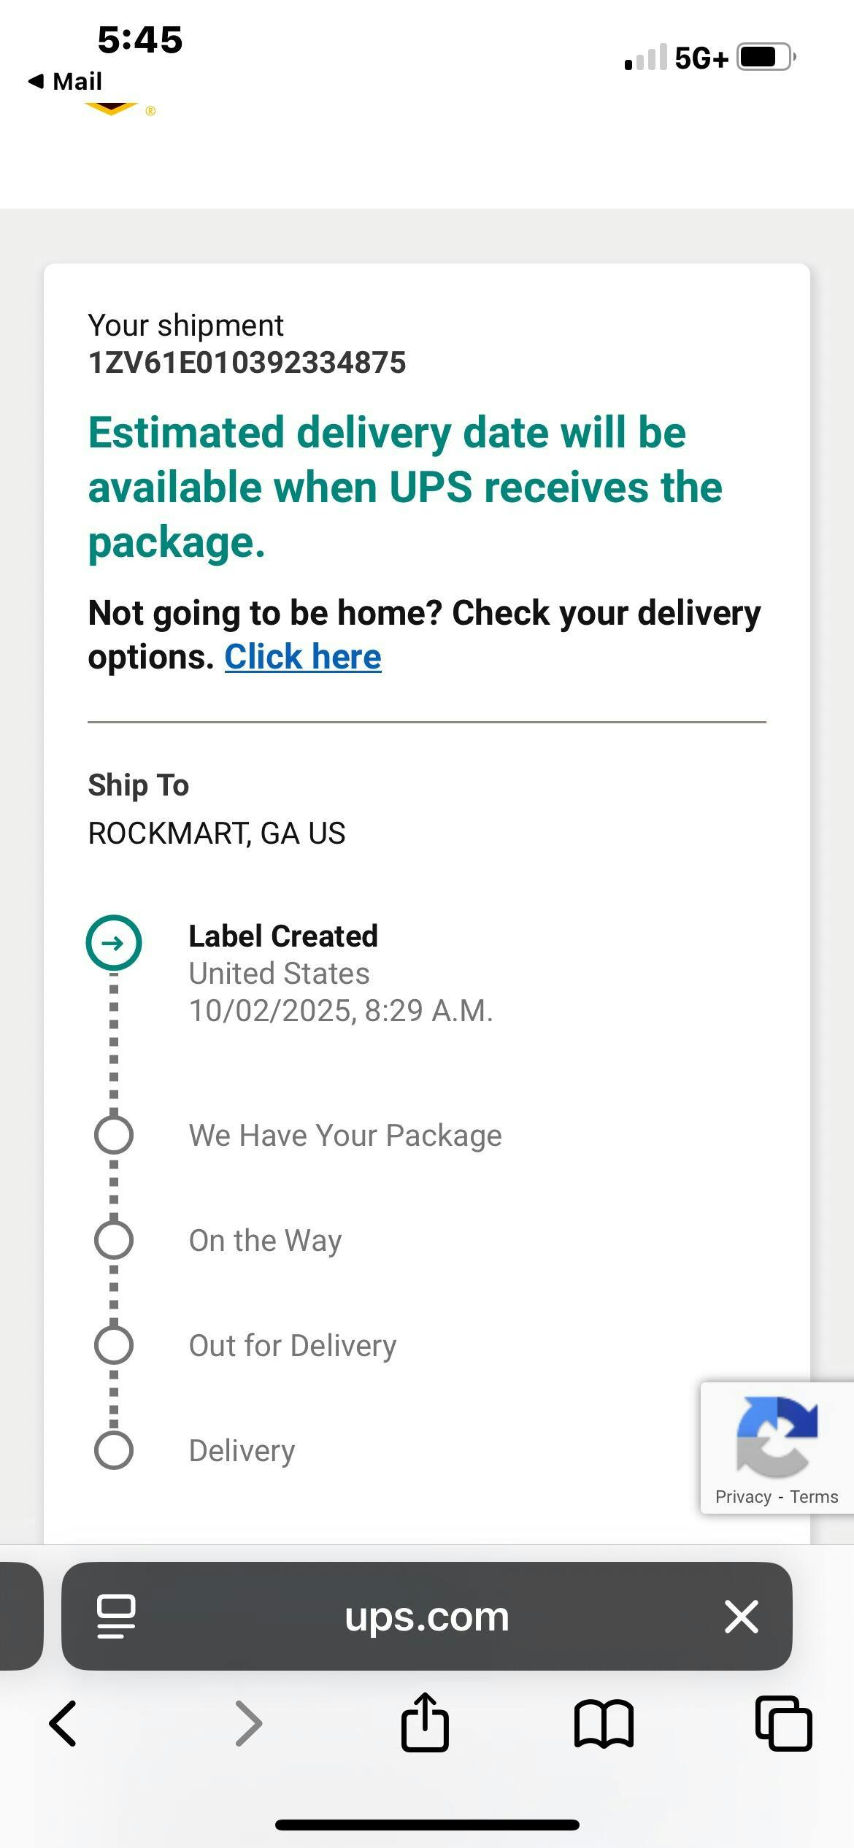This screenshot has height=1848, width=854.
Task: Tap the Label Created arrow status icon
Action: pos(114,943)
